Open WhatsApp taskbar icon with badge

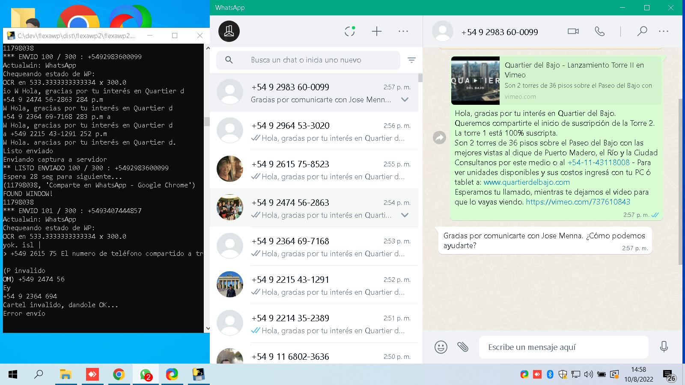[x=146, y=375]
